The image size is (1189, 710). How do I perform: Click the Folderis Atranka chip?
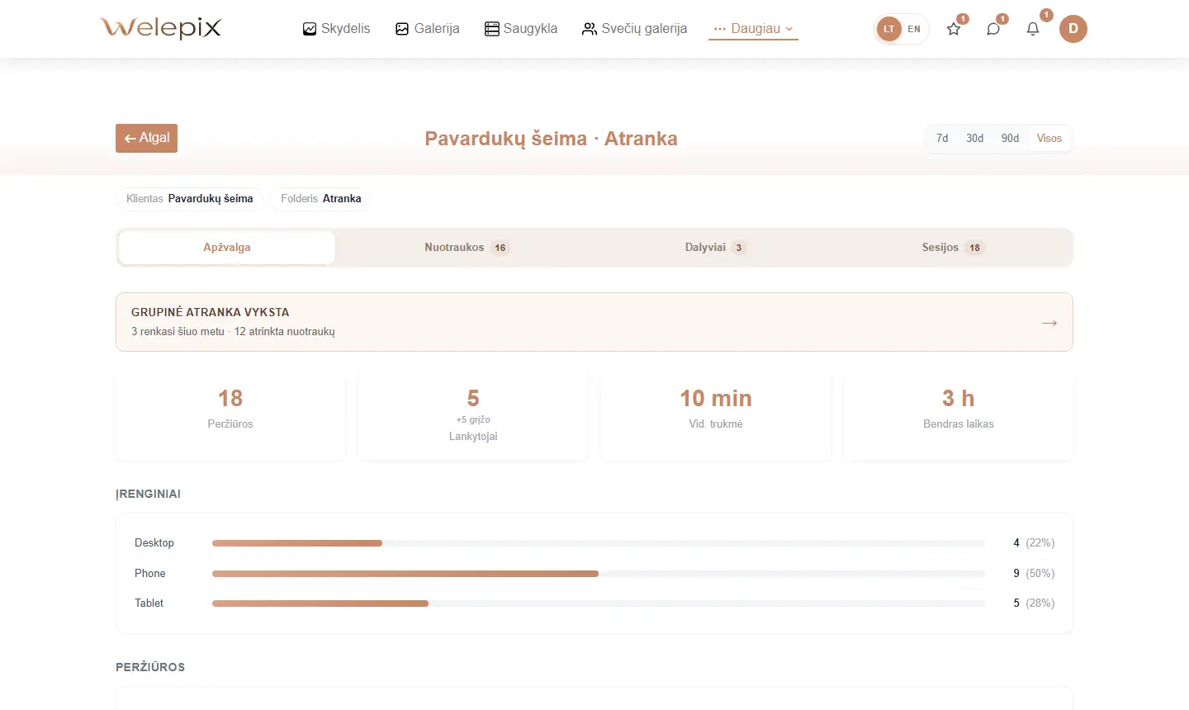tap(321, 199)
